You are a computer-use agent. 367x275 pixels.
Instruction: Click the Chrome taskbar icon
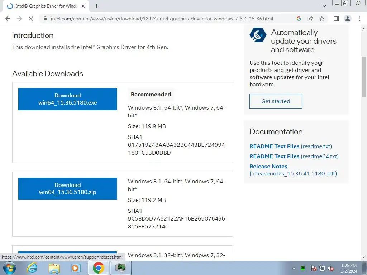[x=98, y=268]
